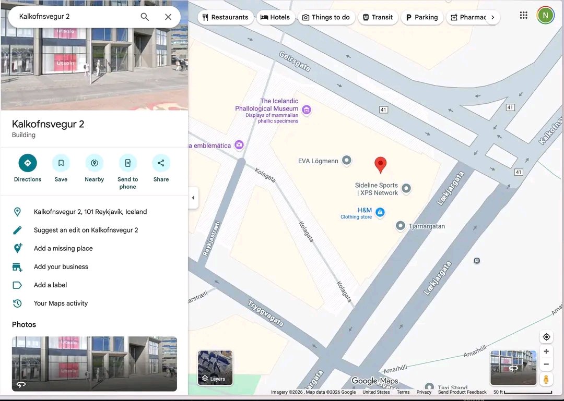Viewport: 564px width, 401px height.
Task: Filter map by Hotels
Action: [276, 17]
